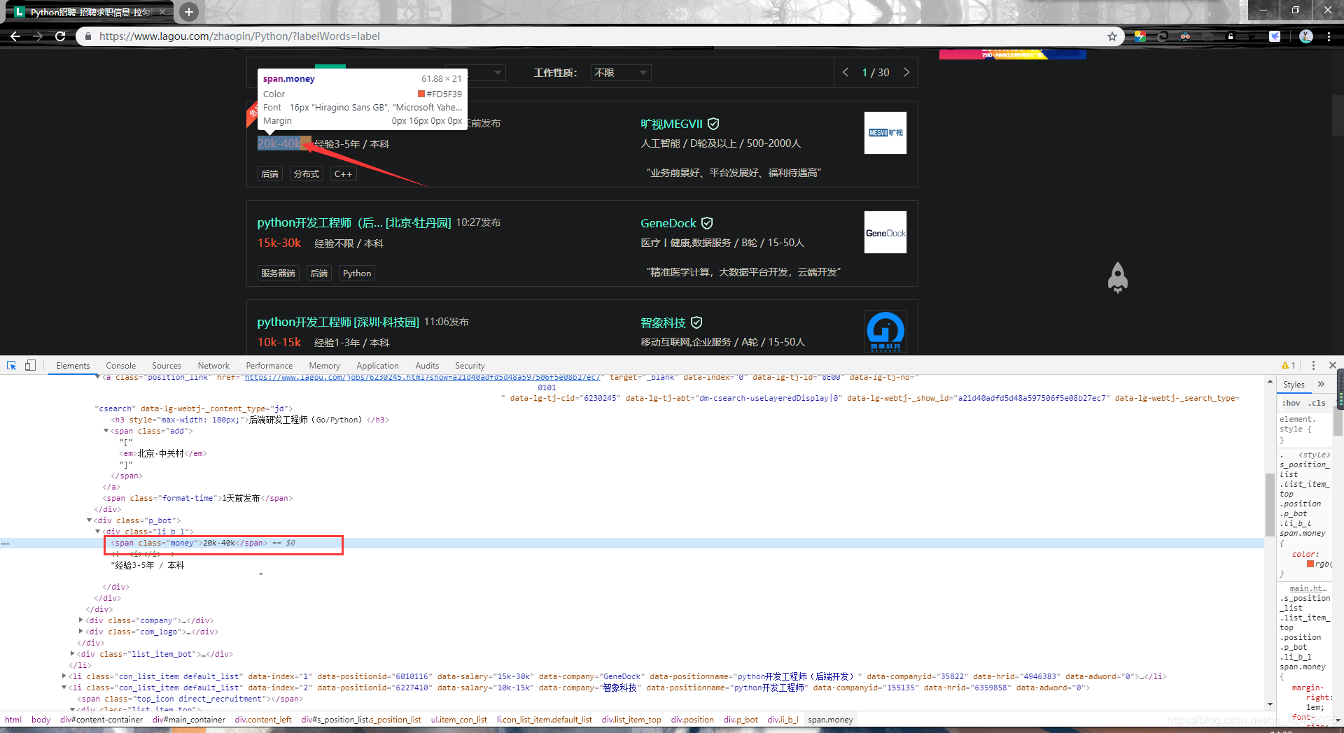This screenshot has height=733, width=1344.
Task: Open the Chrome profile avatar
Action: (1305, 36)
